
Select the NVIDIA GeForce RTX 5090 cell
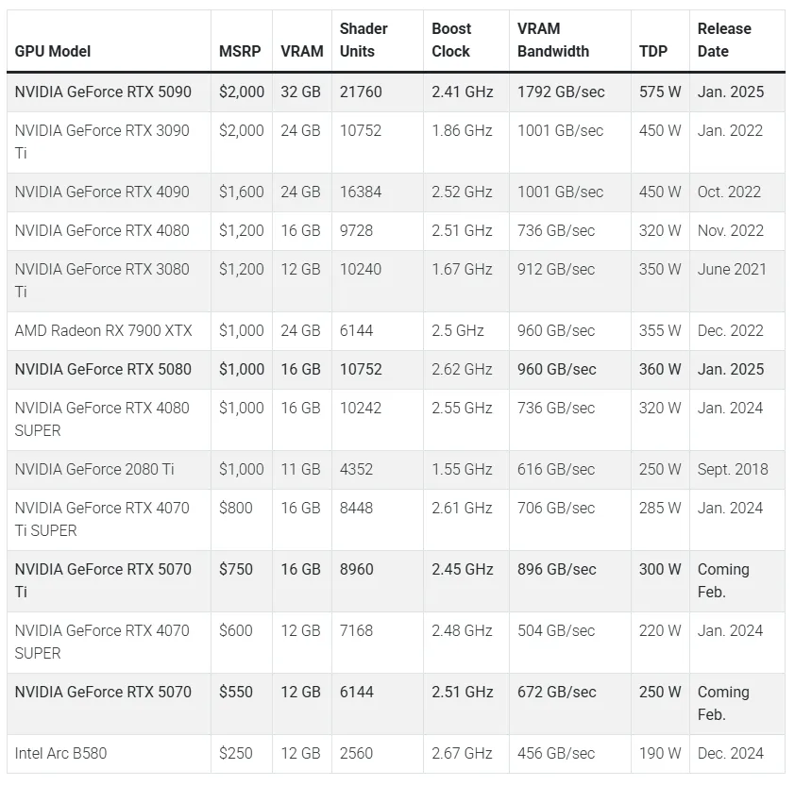(103, 92)
